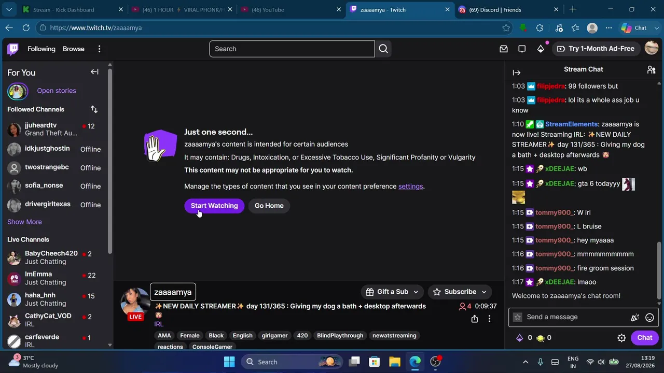Bookmark this page with the star icon
This screenshot has width=664, height=373.
point(506,28)
